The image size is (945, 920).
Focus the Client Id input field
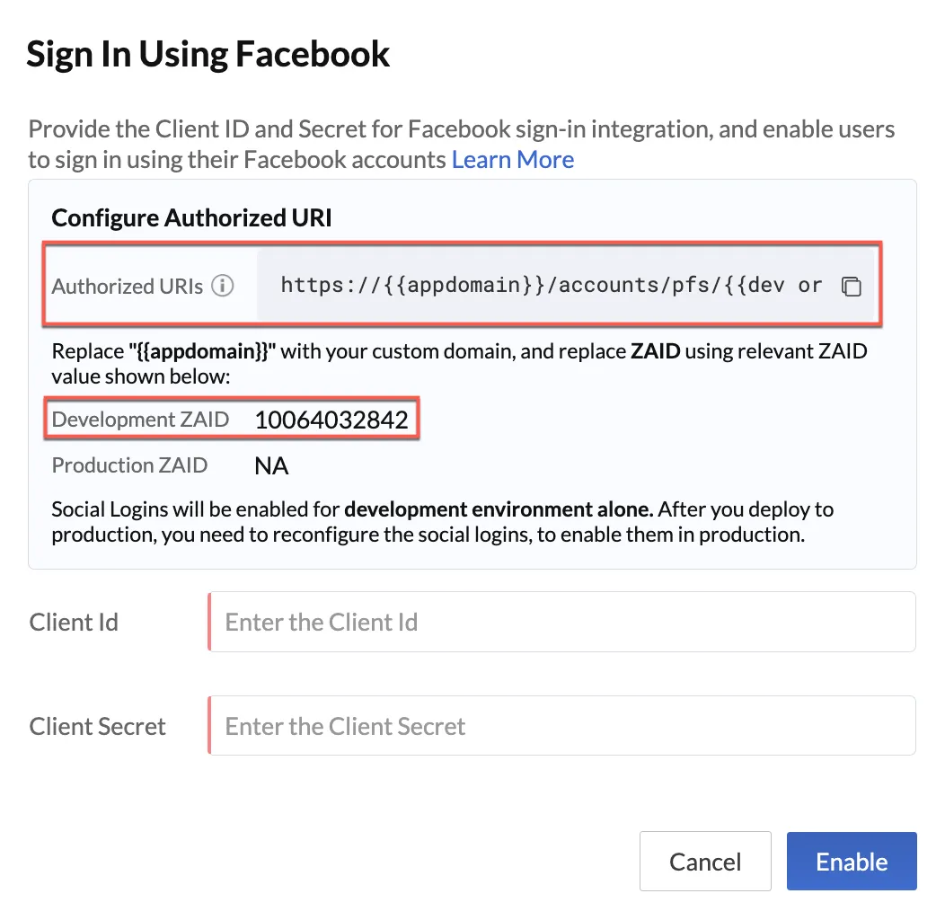point(561,622)
